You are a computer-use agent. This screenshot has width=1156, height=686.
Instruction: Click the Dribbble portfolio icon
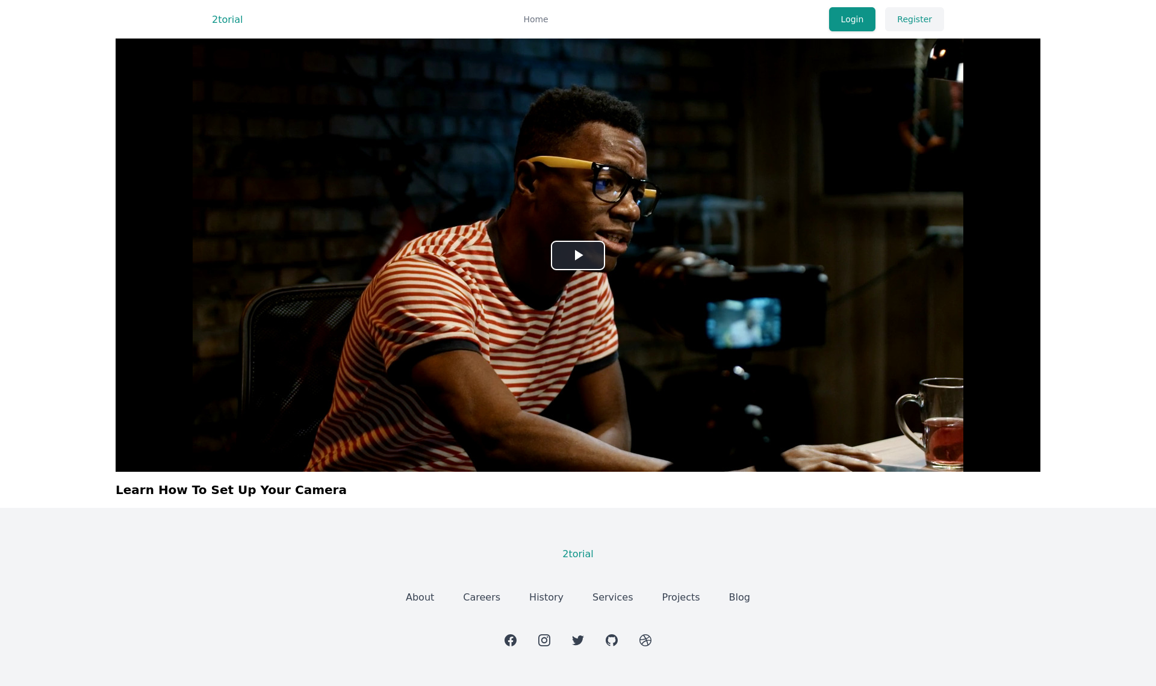tap(645, 640)
